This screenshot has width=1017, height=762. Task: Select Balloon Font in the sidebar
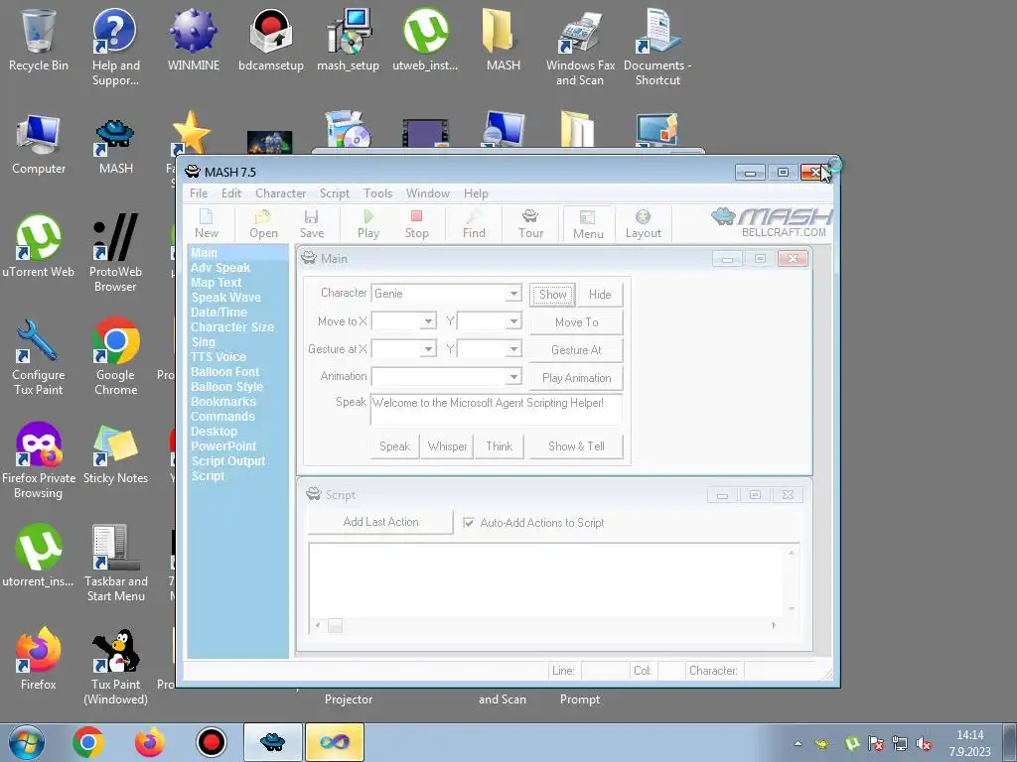(224, 372)
